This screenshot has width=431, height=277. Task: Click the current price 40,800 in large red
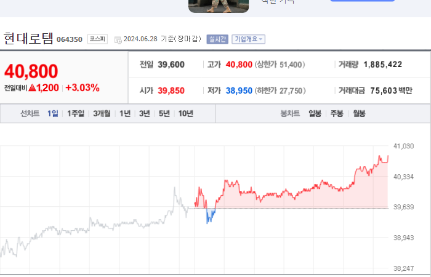[31, 71]
